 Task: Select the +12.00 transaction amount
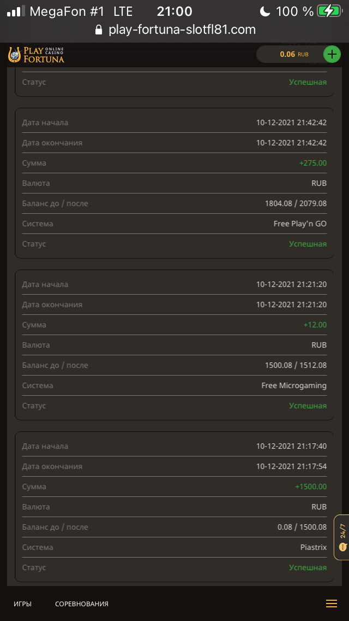point(315,325)
